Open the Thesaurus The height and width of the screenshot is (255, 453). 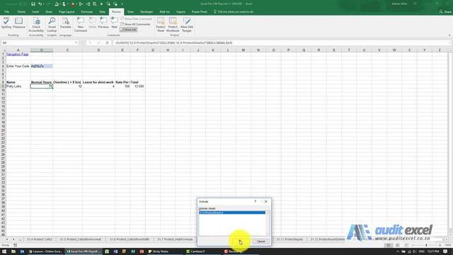coord(19,23)
